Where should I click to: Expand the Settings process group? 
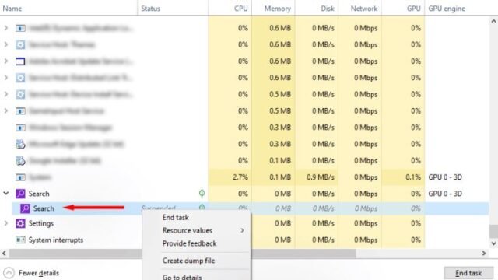click(5, 223)
